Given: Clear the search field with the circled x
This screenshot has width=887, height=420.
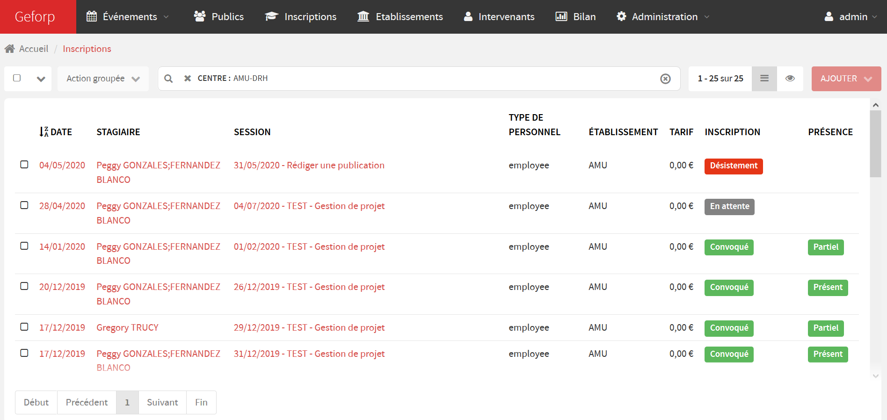Looking at the screenshot, I should tap(665, 79).
